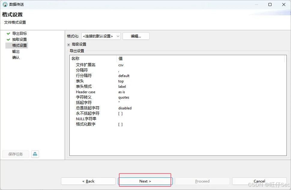Click the 总是括起字符 value disabled

click(125, 108)
